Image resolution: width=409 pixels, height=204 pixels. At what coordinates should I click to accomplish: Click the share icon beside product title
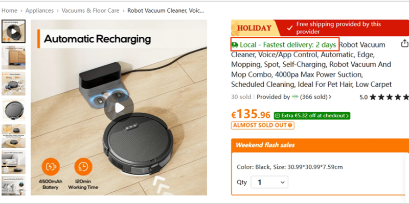pos(404,44)
